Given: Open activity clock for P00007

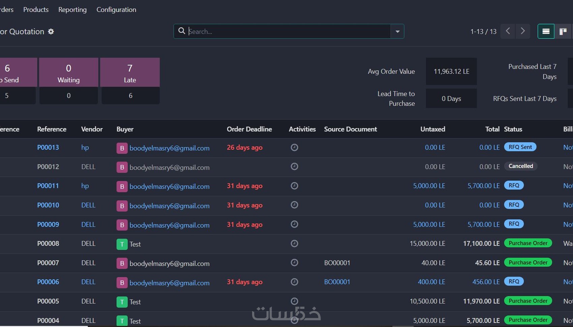Looking at the screenshot, I should pos(294,263).
